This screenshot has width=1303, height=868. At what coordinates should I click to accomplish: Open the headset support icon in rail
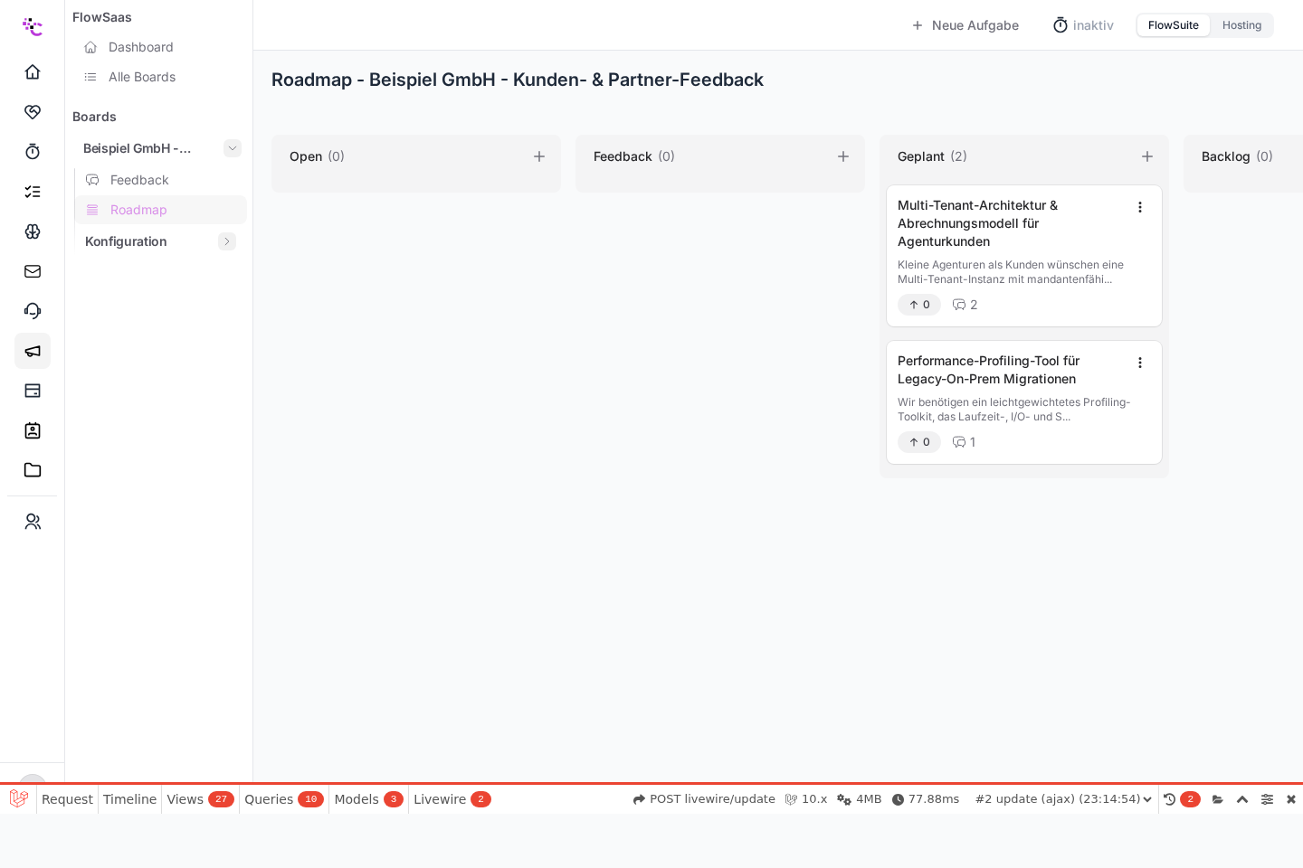(33, 310)
